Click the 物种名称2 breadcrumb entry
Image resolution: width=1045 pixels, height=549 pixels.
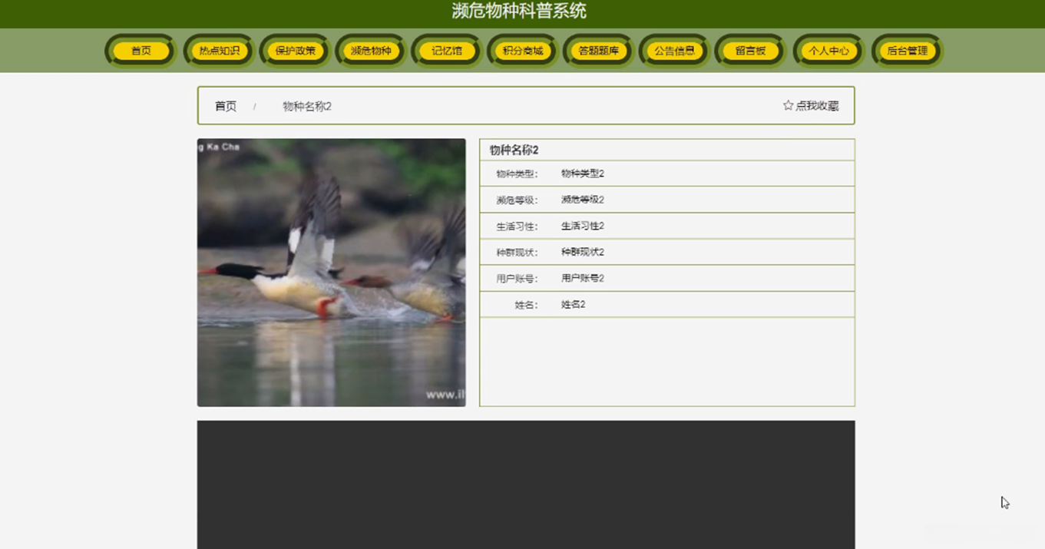[x=307, y=106]
